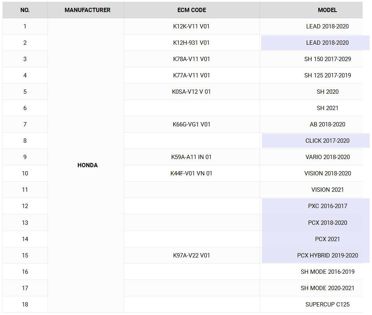Select ECM code K44F-V01 VN 01

[191, 173]
